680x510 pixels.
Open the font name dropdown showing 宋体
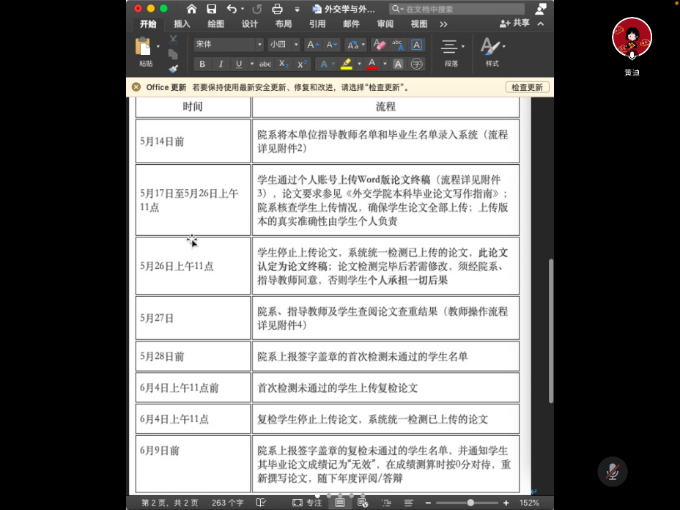click(x=228, y=45)
